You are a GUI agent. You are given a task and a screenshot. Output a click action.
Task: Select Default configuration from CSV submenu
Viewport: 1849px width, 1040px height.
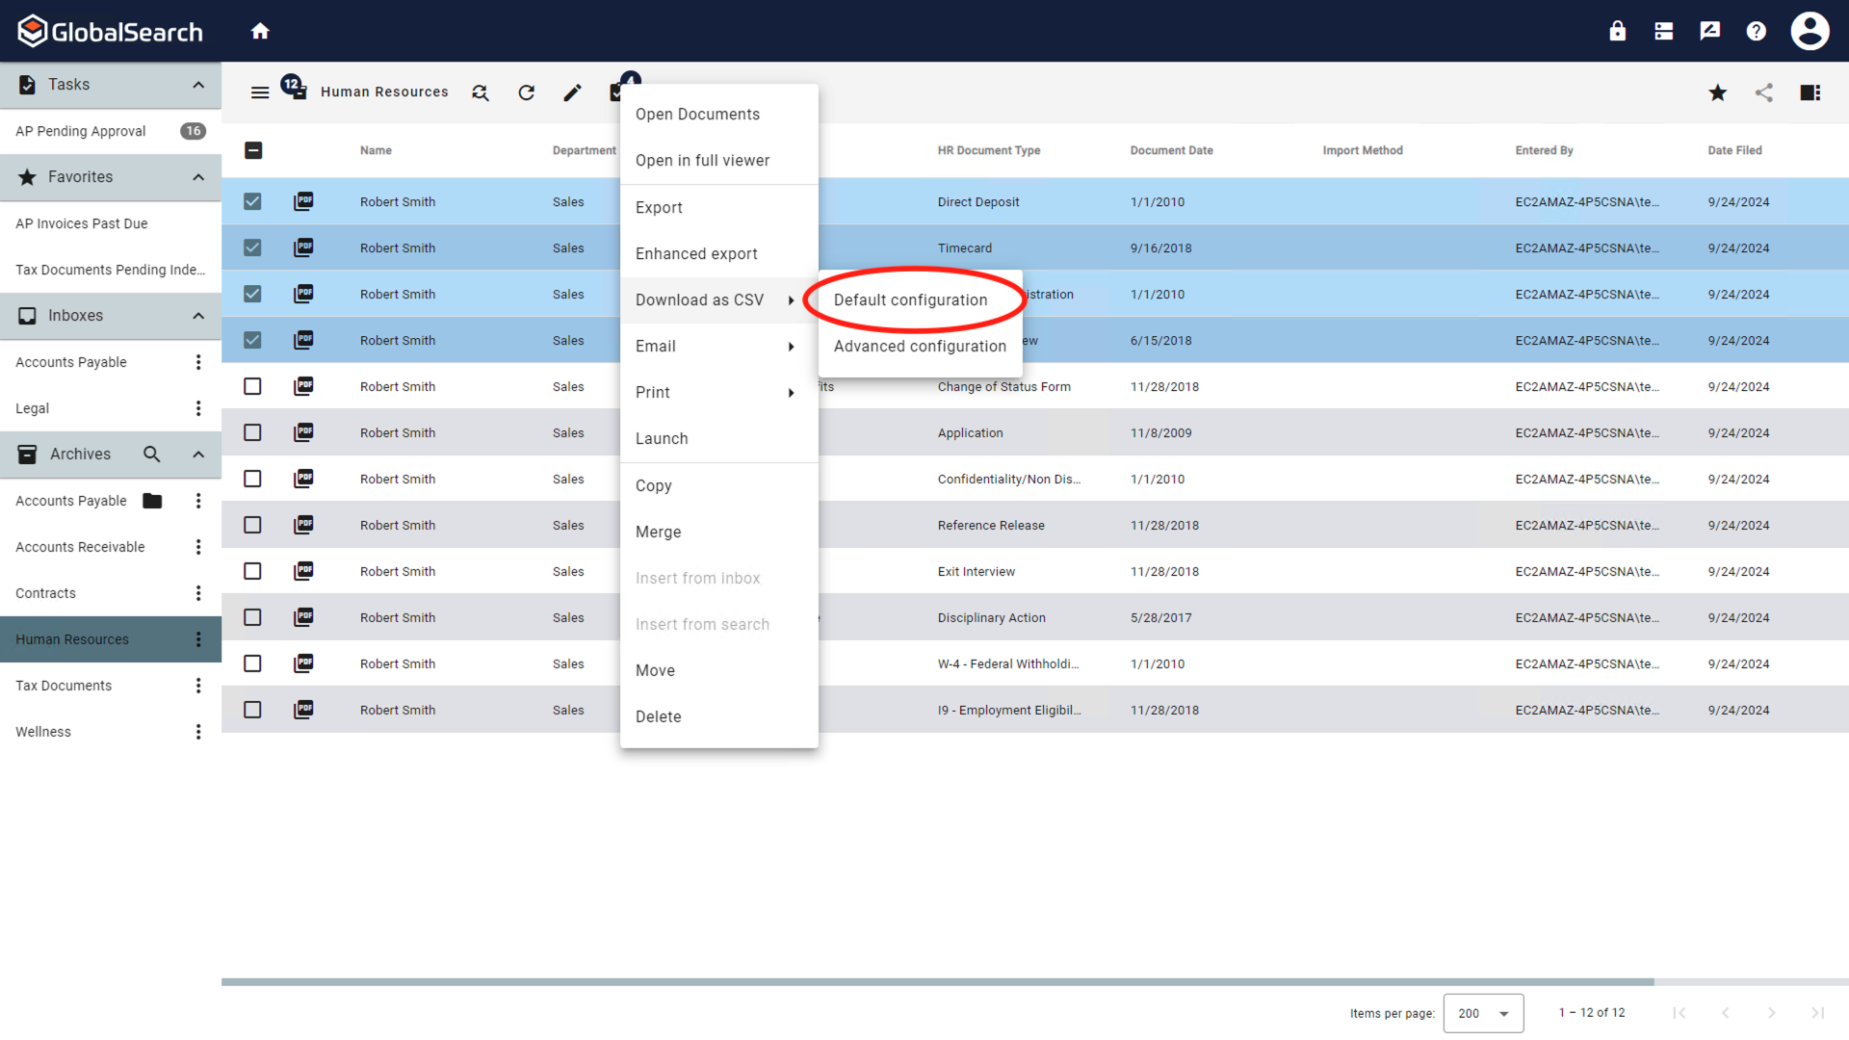click(910, 299)
